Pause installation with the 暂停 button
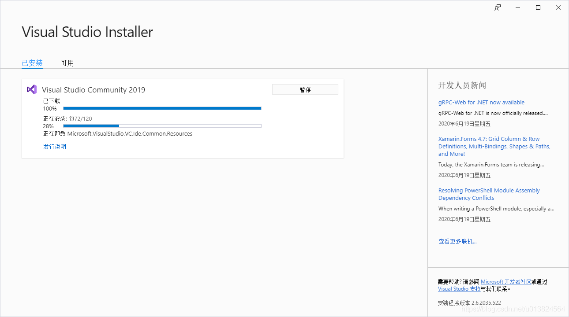Screen dimensions: 569x317 305,89
